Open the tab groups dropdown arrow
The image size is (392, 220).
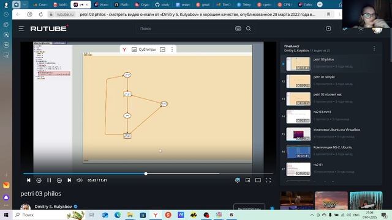coord(24,4)
